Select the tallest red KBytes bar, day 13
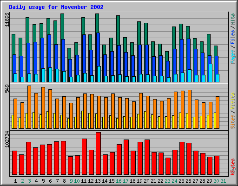Viewport: 238px width, 186px height. pyautogui.click(x=98, y=153)
